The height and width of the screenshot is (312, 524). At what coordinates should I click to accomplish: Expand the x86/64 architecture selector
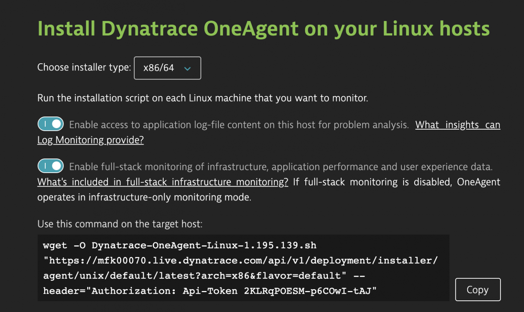167,68
